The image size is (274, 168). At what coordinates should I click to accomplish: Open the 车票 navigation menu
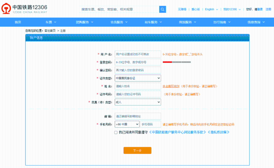point(51,22)
